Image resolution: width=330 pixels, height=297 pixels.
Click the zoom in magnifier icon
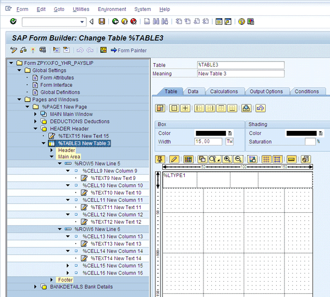(x=228, y=159)
